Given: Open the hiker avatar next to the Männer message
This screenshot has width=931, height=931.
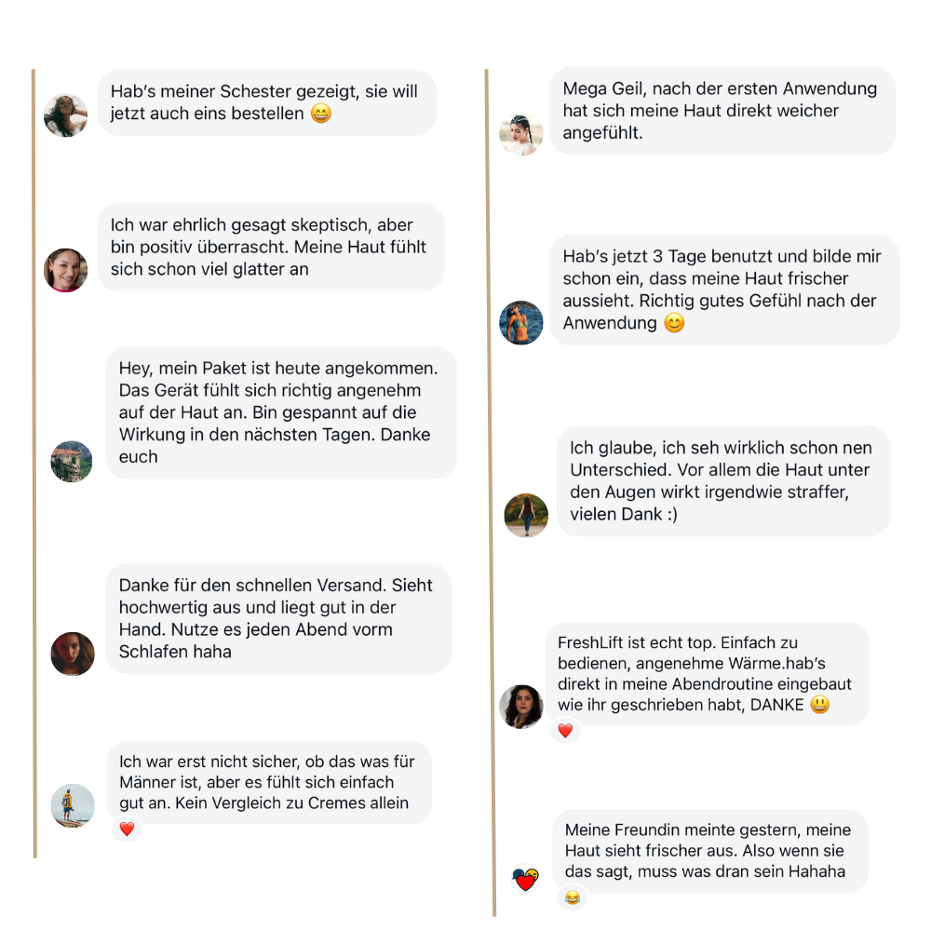Looking at the screenshot, I should click(73, 805).
